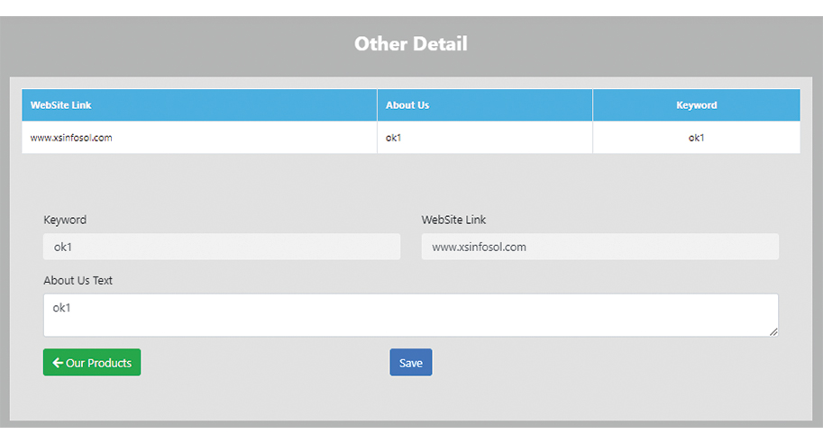Select the WebSite Link column header
Screen dimensions: 823x443
pos(60,105)
